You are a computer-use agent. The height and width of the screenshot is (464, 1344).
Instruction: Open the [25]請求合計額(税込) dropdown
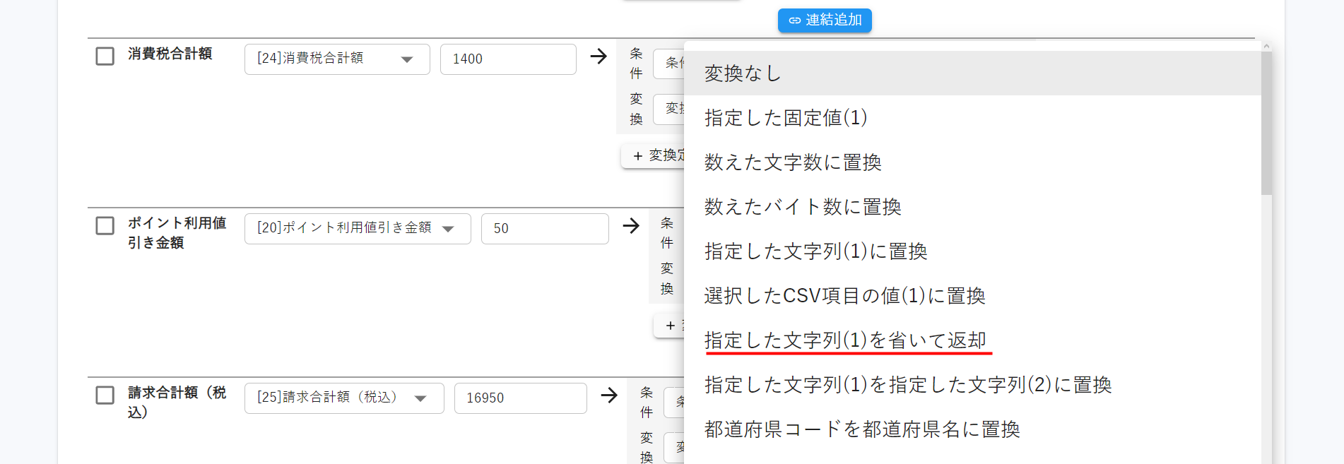pyautogui.click(x=343, y=398)
